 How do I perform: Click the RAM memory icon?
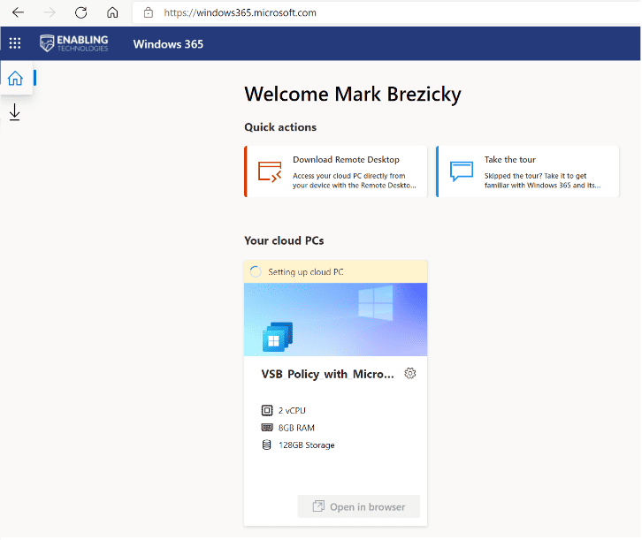(x=267, y=428)
